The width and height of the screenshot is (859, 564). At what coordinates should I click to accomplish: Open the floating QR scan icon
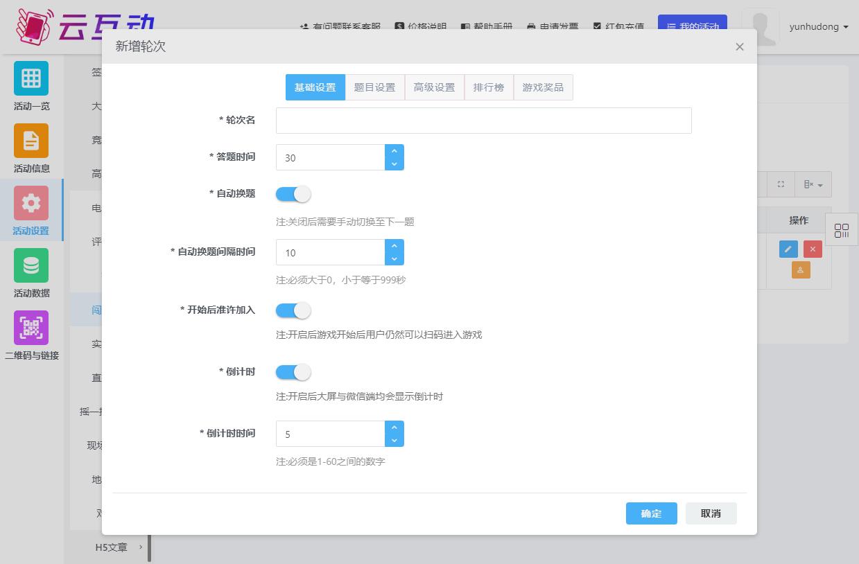(842, 231)
